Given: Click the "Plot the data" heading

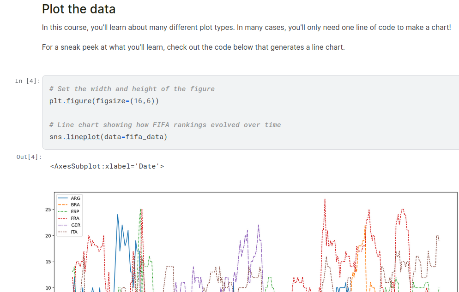Looking at the screenshot, I should pyautogui.click(x=79, y=9).
